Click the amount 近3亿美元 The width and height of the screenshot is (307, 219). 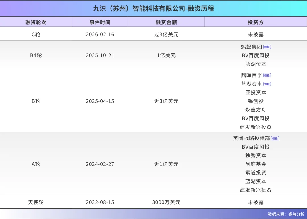pyautogui.click(x=166, y=101)
